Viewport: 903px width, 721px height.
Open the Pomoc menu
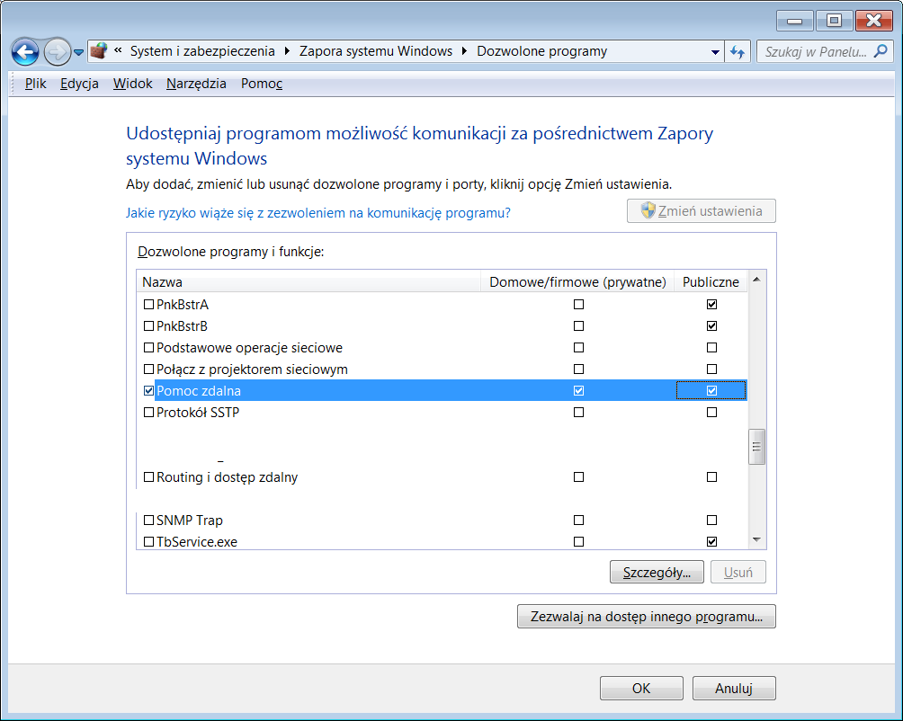(262, 84)
